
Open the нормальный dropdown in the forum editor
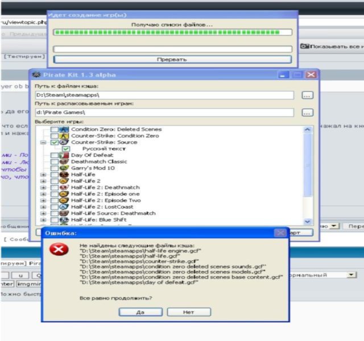(x=351, y=275)
